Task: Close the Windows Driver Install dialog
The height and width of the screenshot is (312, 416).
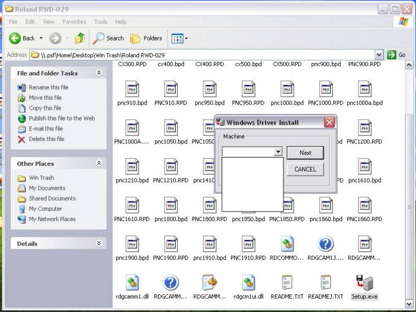Action: (x=329, y=122)
